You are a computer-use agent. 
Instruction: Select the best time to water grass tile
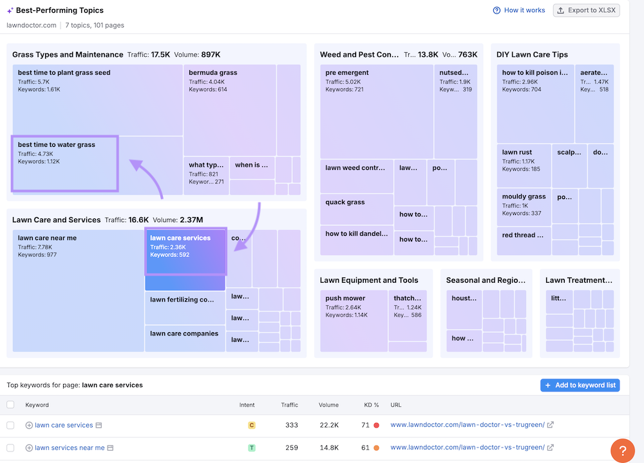point(64,164)
